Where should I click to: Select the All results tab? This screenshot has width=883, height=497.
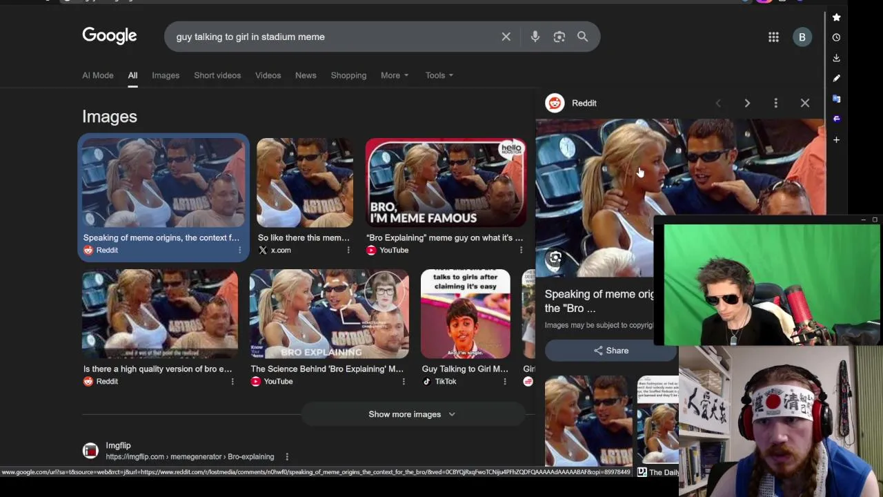tap(132, 75)
